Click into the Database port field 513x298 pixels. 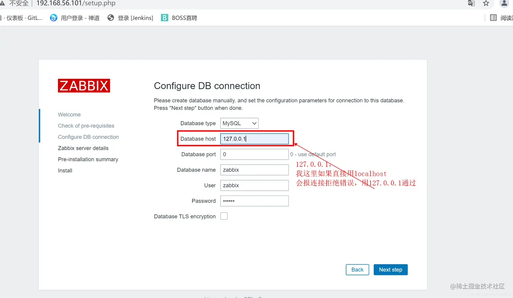(x=254, y=154)
